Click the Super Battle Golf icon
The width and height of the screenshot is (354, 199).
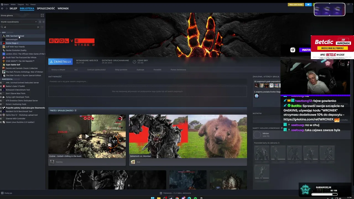4,65
